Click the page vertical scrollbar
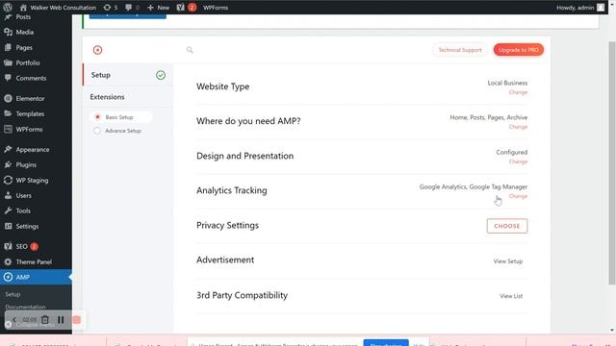Screen dimensions: 616x346 pos(611,162)
